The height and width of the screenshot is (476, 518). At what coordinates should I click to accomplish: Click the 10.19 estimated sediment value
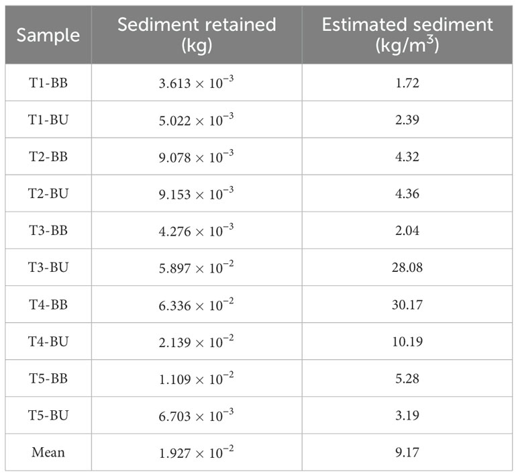407,341
